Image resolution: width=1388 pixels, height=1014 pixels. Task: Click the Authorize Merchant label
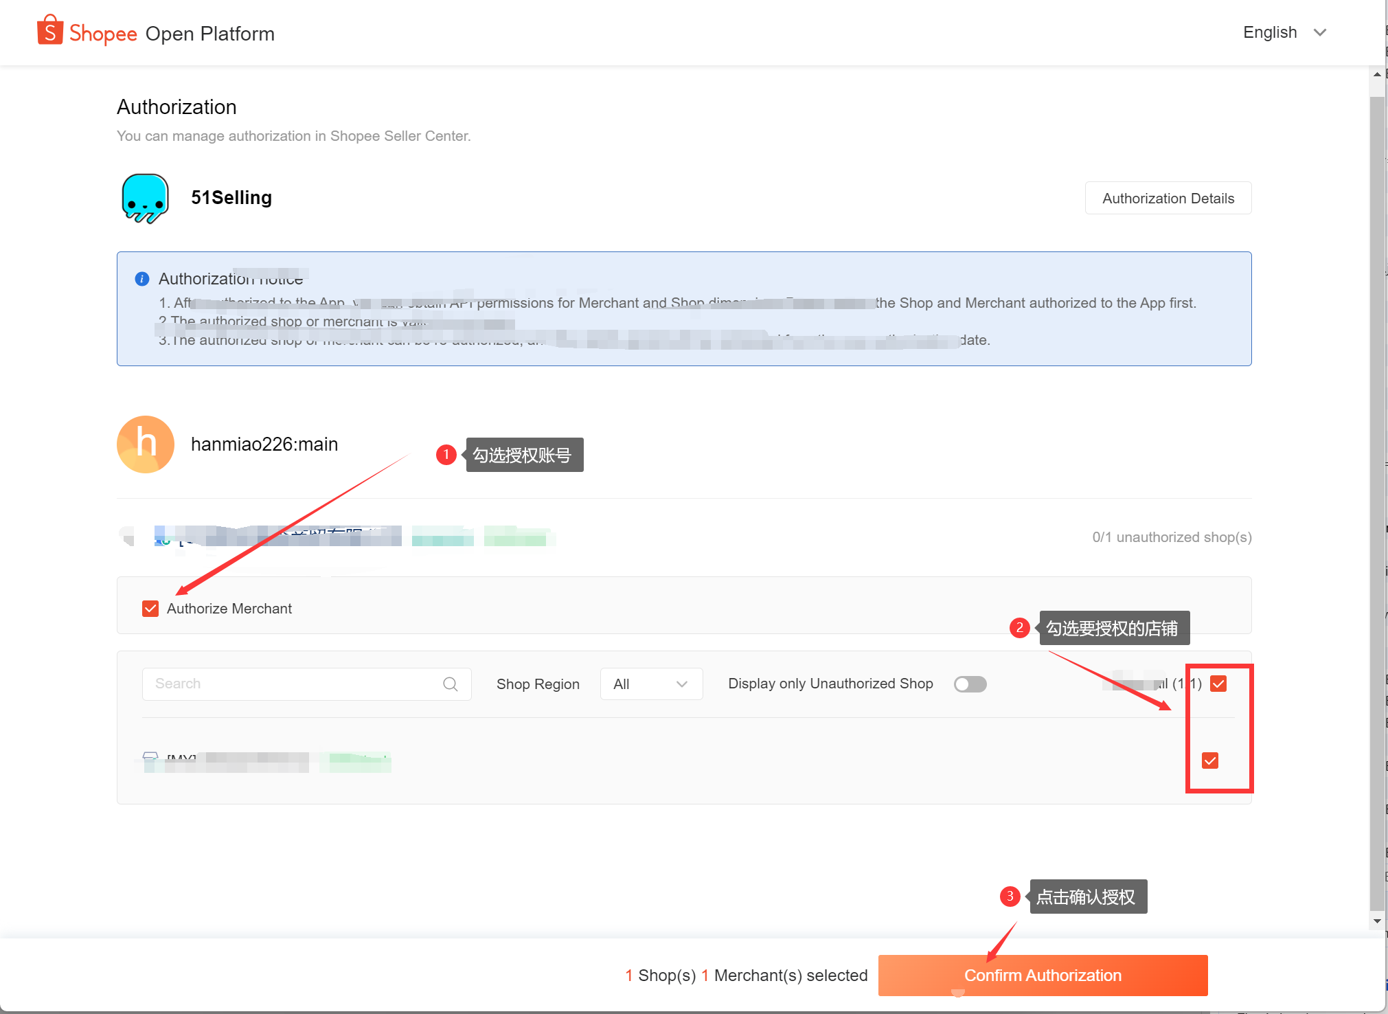pos(229,609)
